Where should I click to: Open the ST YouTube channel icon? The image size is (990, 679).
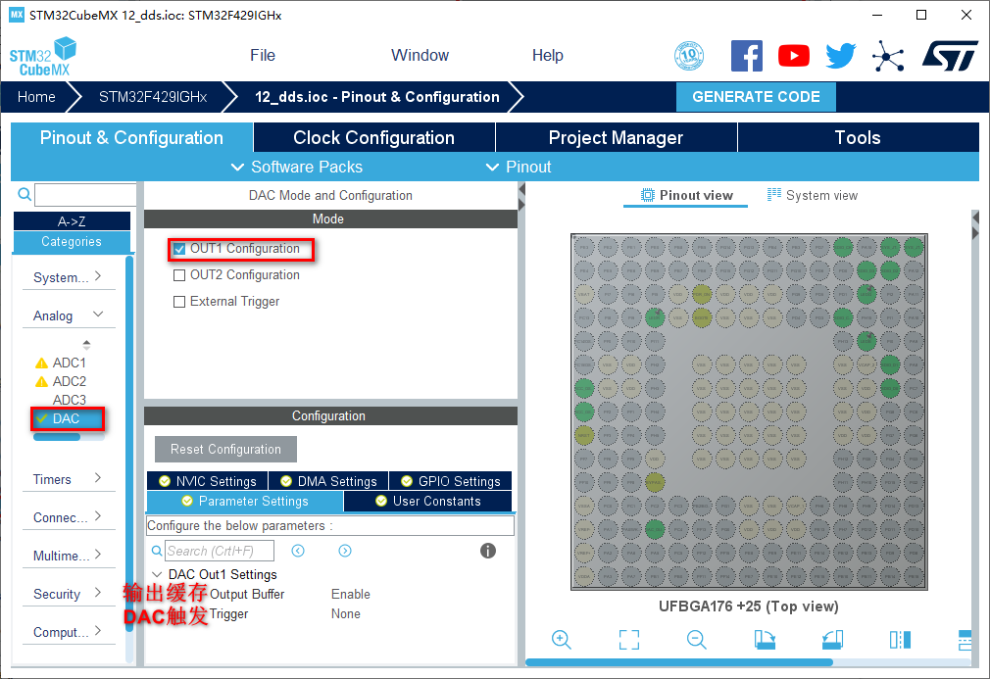794,56
